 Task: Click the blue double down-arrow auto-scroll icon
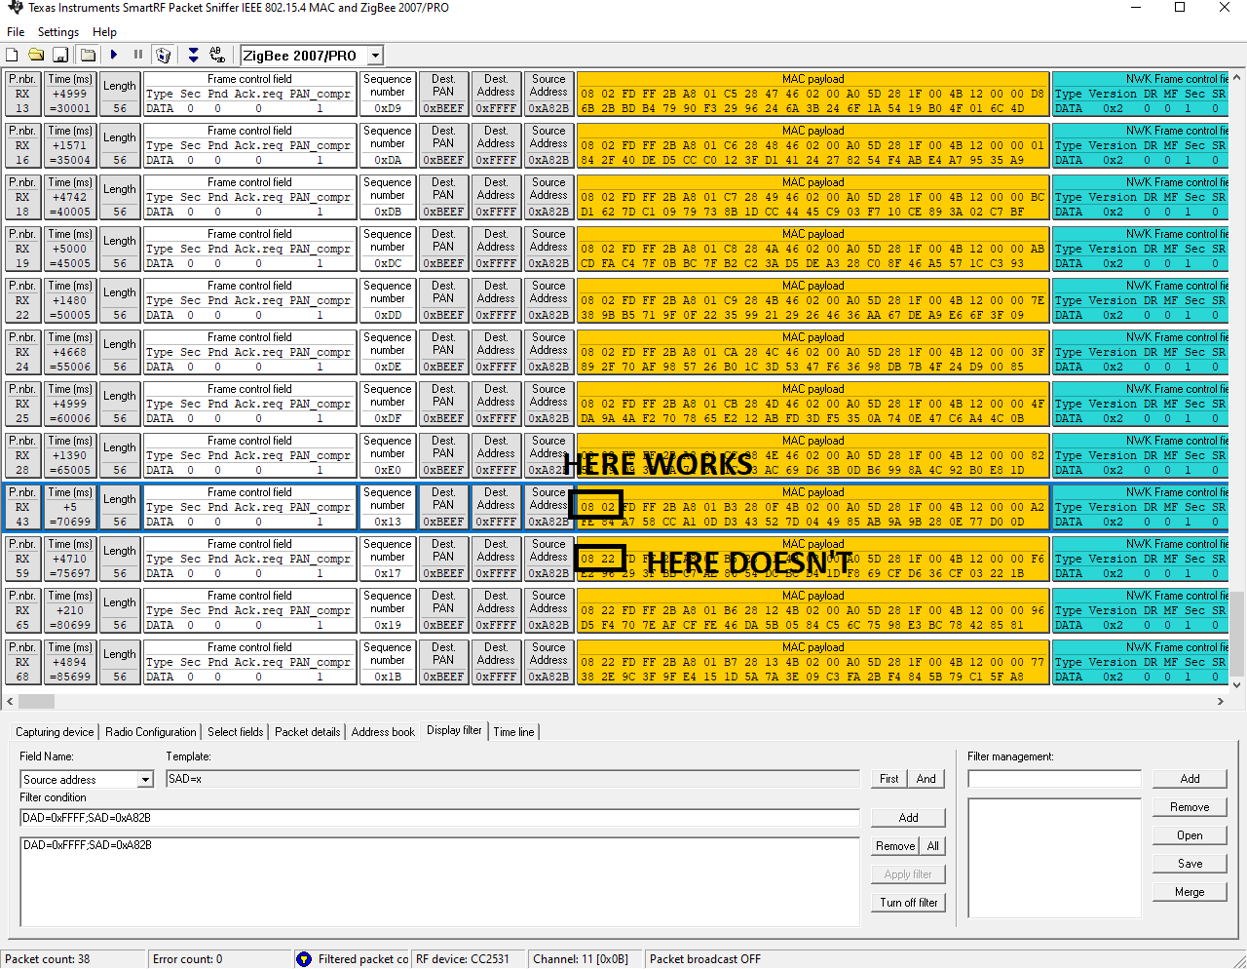193,56
